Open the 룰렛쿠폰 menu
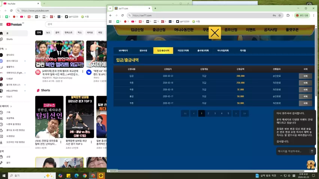Screen dimensions: 319x179 292,30
